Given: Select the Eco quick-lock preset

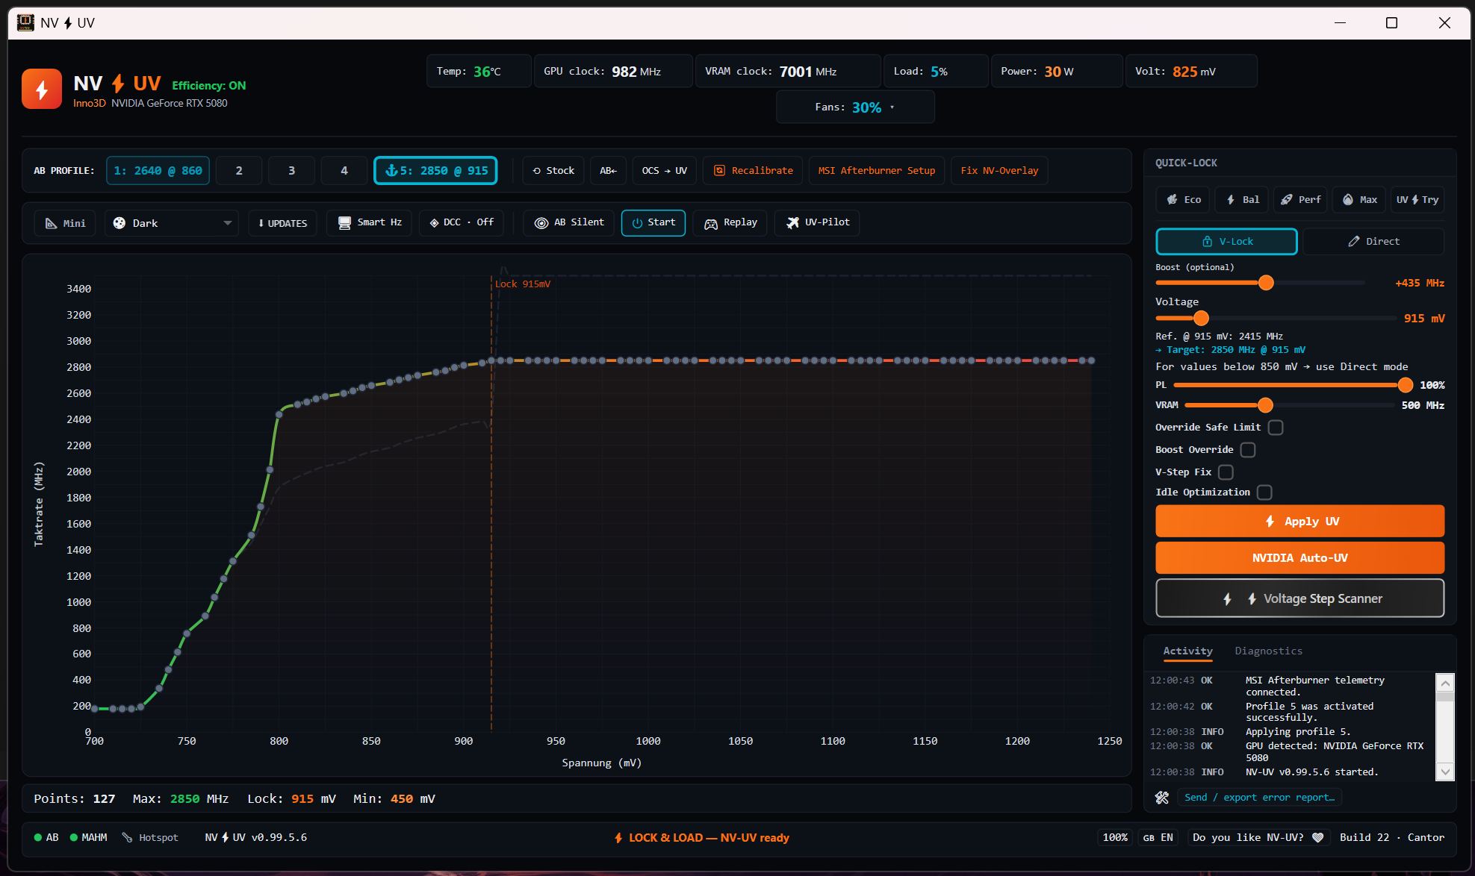Looking at the screenshot, I should click(1184, 200).
